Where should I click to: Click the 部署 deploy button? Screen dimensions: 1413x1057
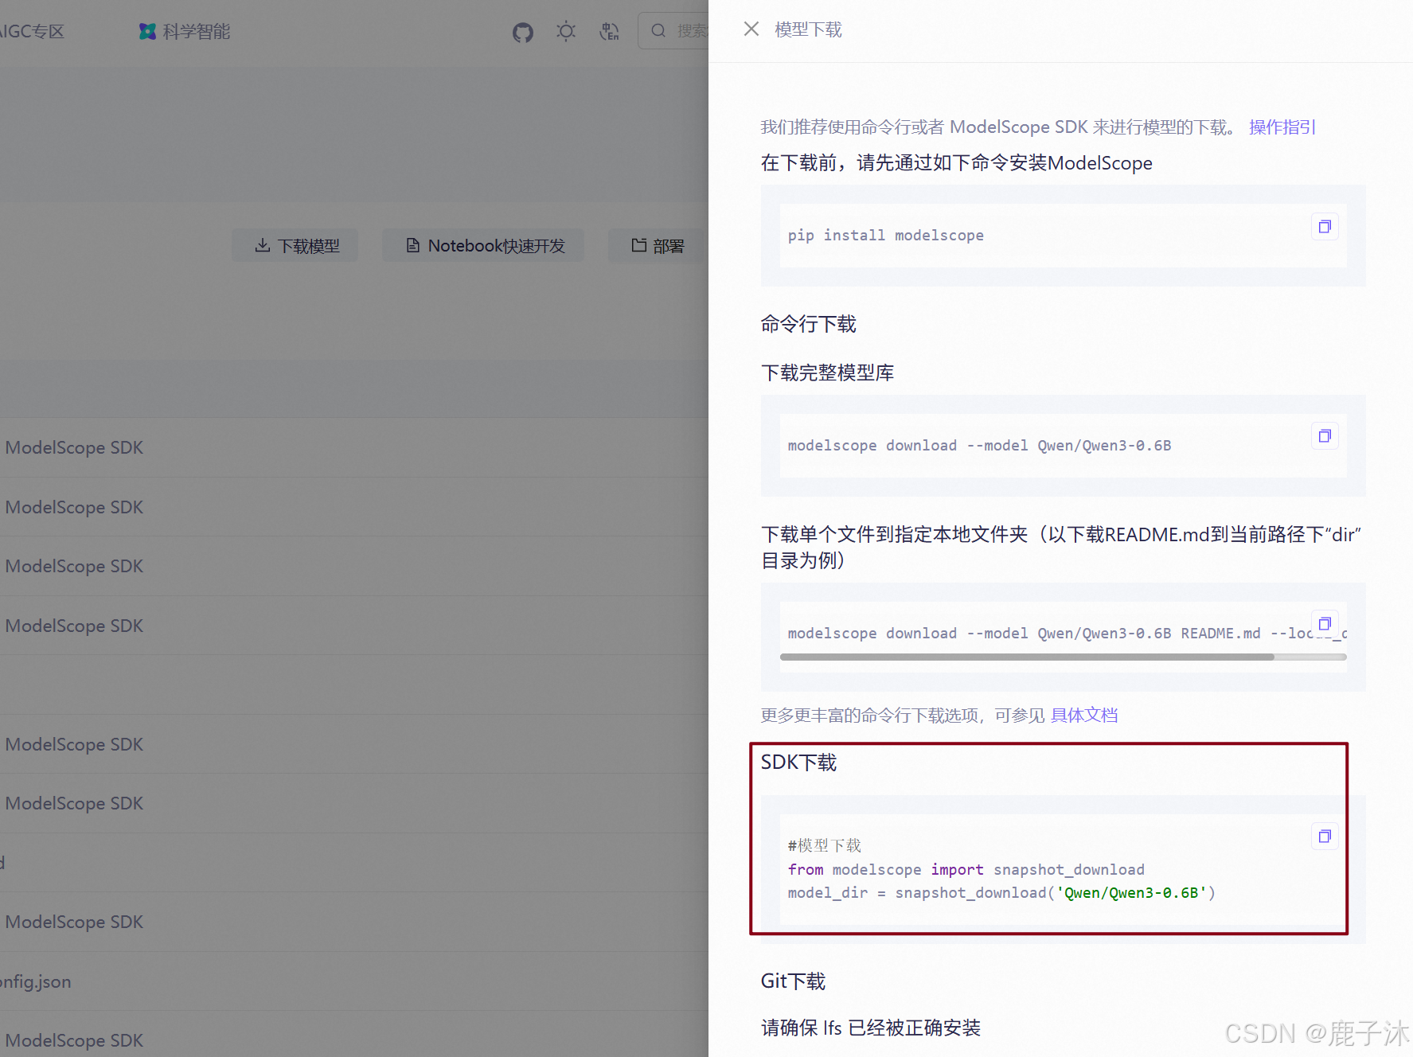(658, 245)
